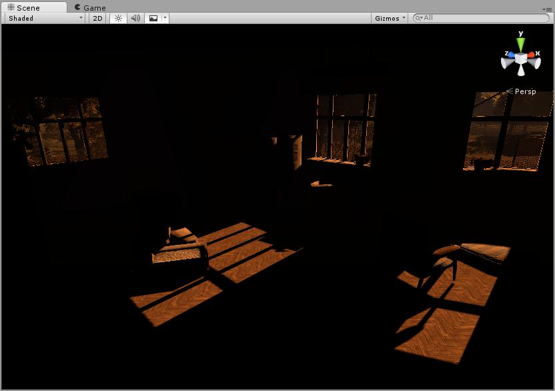Toggle Persp projection label

point(521,91)
